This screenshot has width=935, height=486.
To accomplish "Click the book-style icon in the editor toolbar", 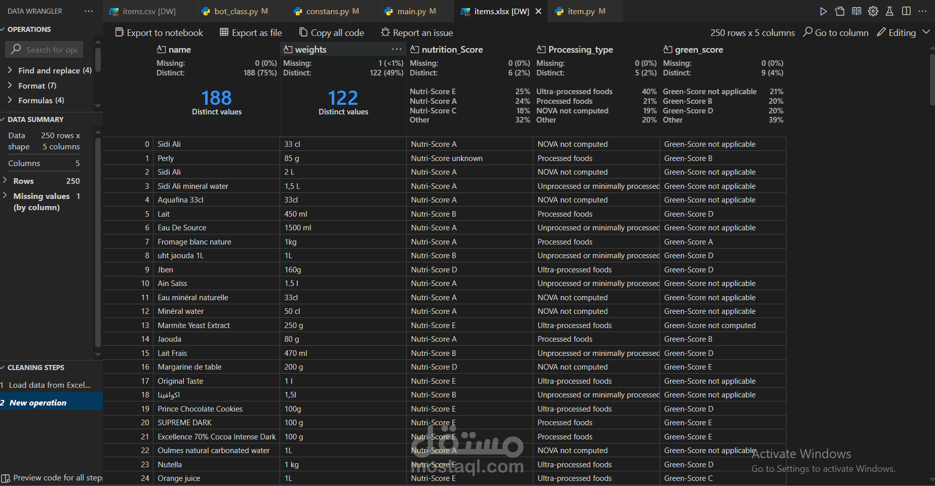I will pyautogui.click(x=856, y=11).
